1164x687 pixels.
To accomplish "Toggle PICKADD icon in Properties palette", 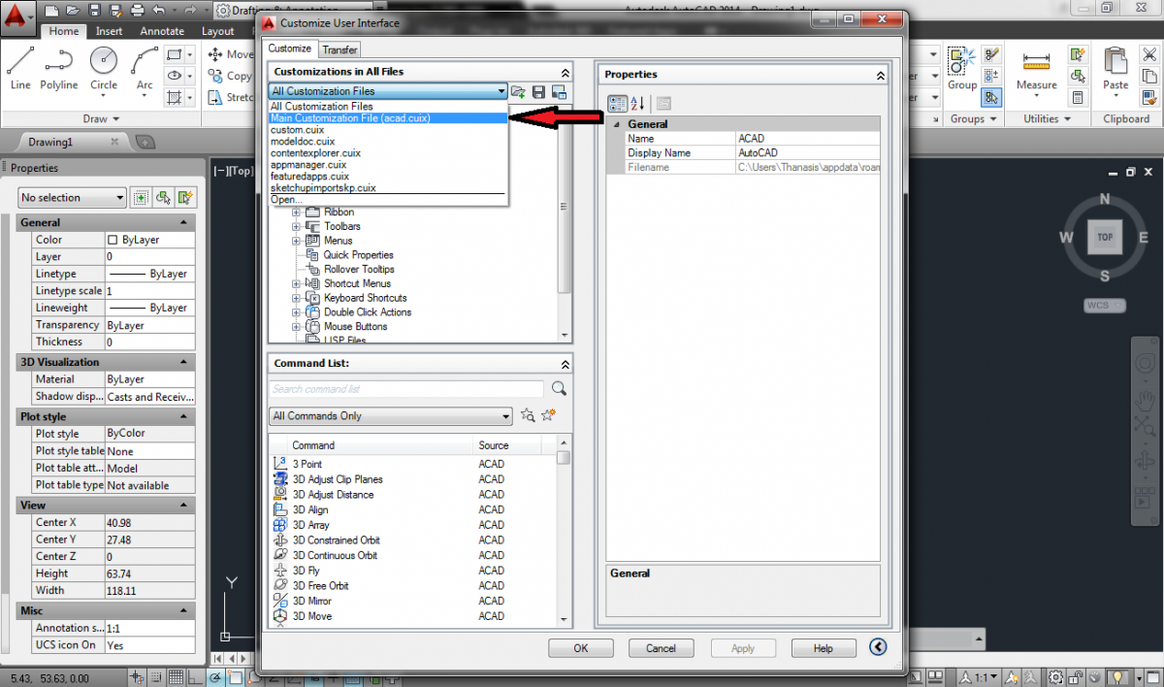I will pyautogui.click(x=142, y=198).
